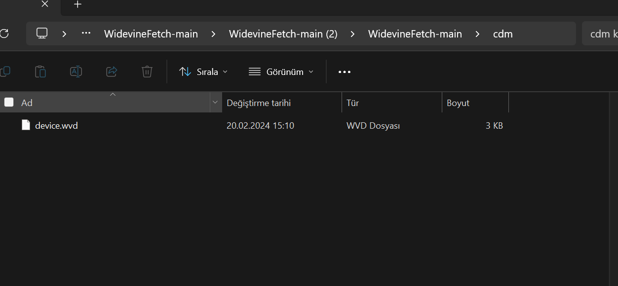Toggle the select-all checkbox in header
The width and height of the screenshot is (618, 286).
coord(9,103)
